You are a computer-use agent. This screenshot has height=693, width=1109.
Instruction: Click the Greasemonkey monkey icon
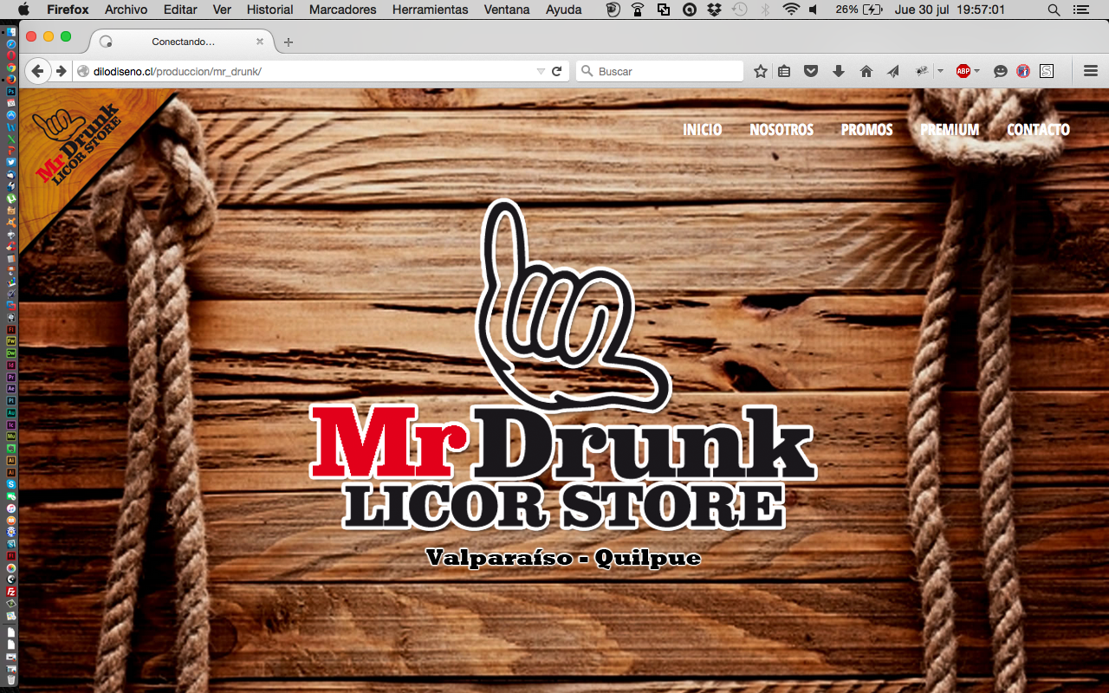tap(923, 71)
